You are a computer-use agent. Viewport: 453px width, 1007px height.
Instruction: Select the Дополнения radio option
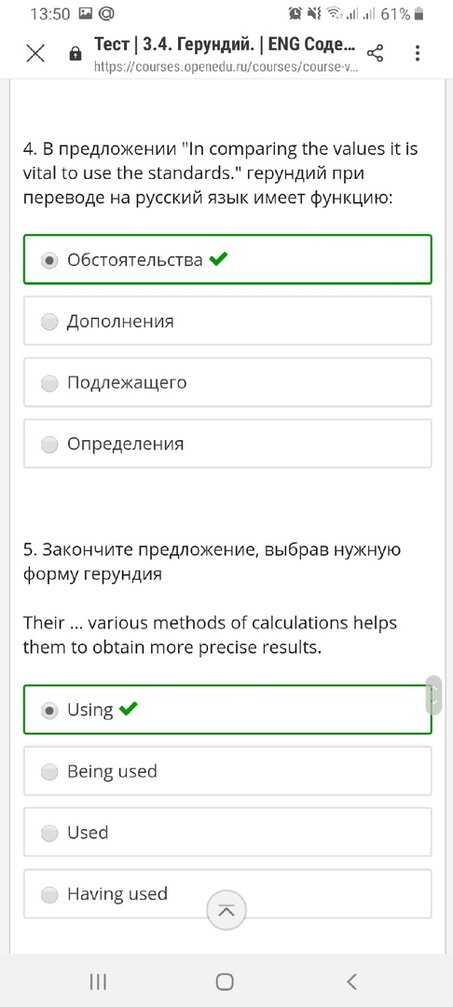227,321
